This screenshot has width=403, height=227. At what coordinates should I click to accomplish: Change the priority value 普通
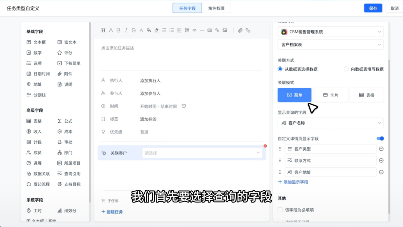144,132
